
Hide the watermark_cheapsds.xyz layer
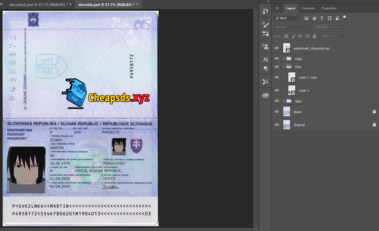click(277, 48)
